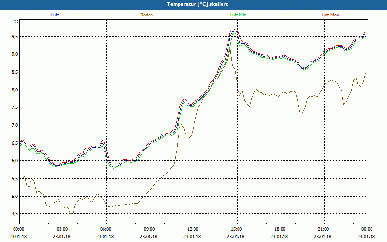The width and height of the screenshot is (387, 242).
Task: Click the 9,0 y-axis value
Action: pyautogui.click(x=15, y=54)
